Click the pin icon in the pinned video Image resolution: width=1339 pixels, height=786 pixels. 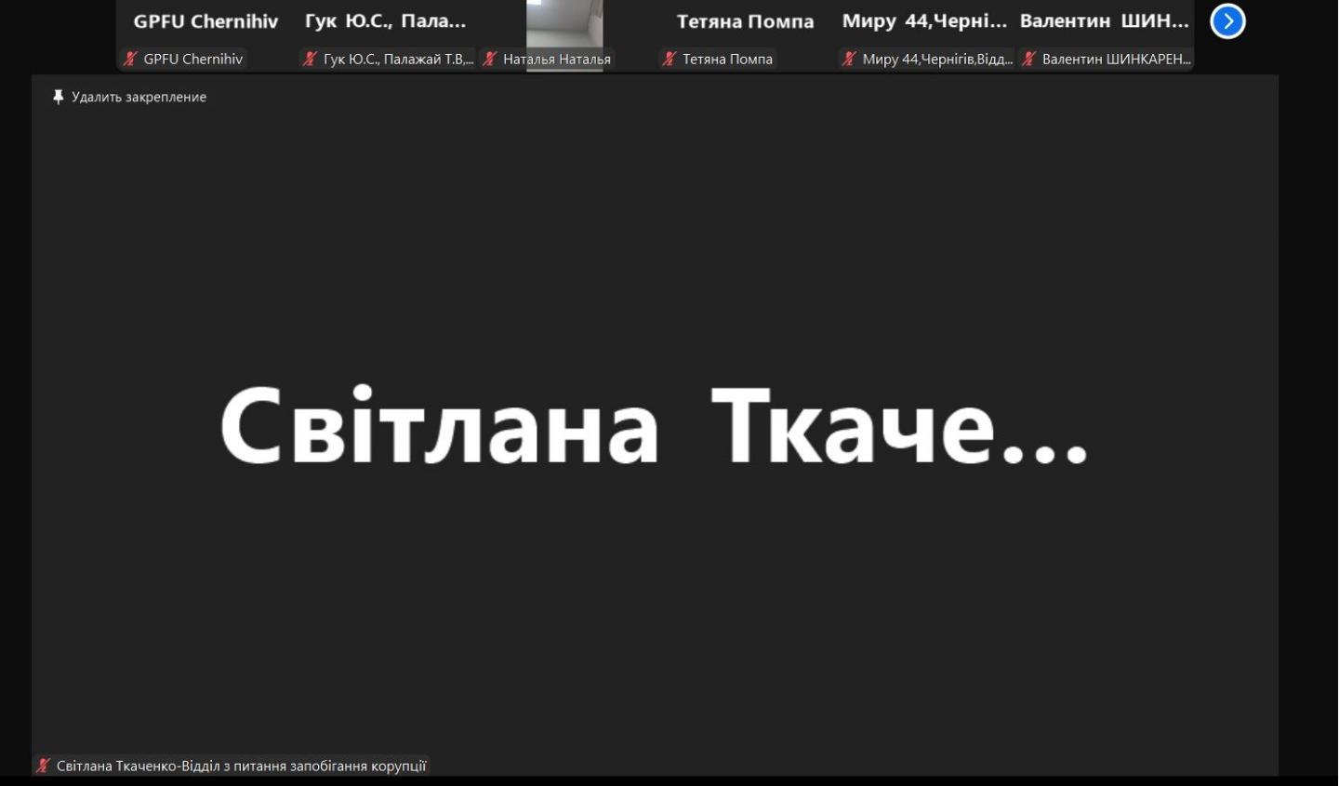click(59, 97)
